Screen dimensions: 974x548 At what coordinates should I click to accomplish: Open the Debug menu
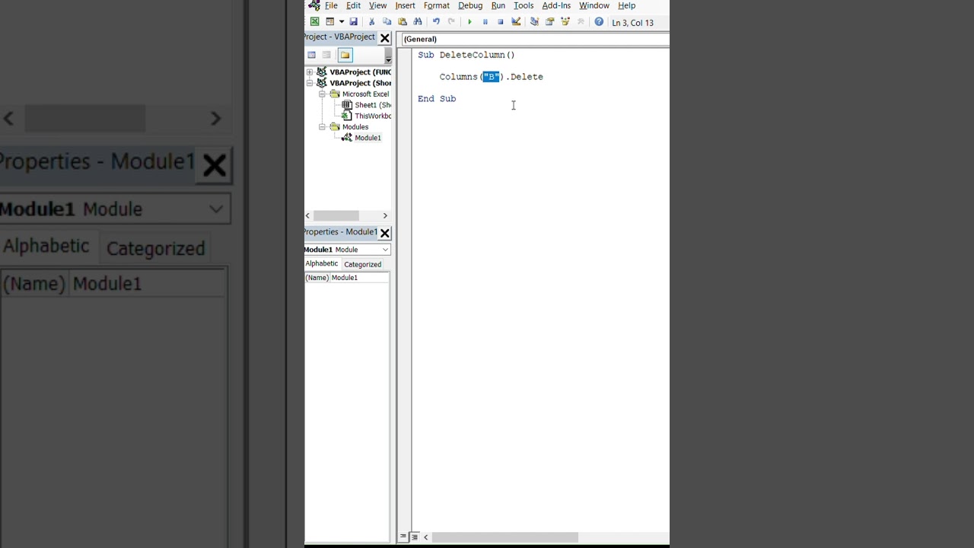pyautogui.click(x=470, y=5)
